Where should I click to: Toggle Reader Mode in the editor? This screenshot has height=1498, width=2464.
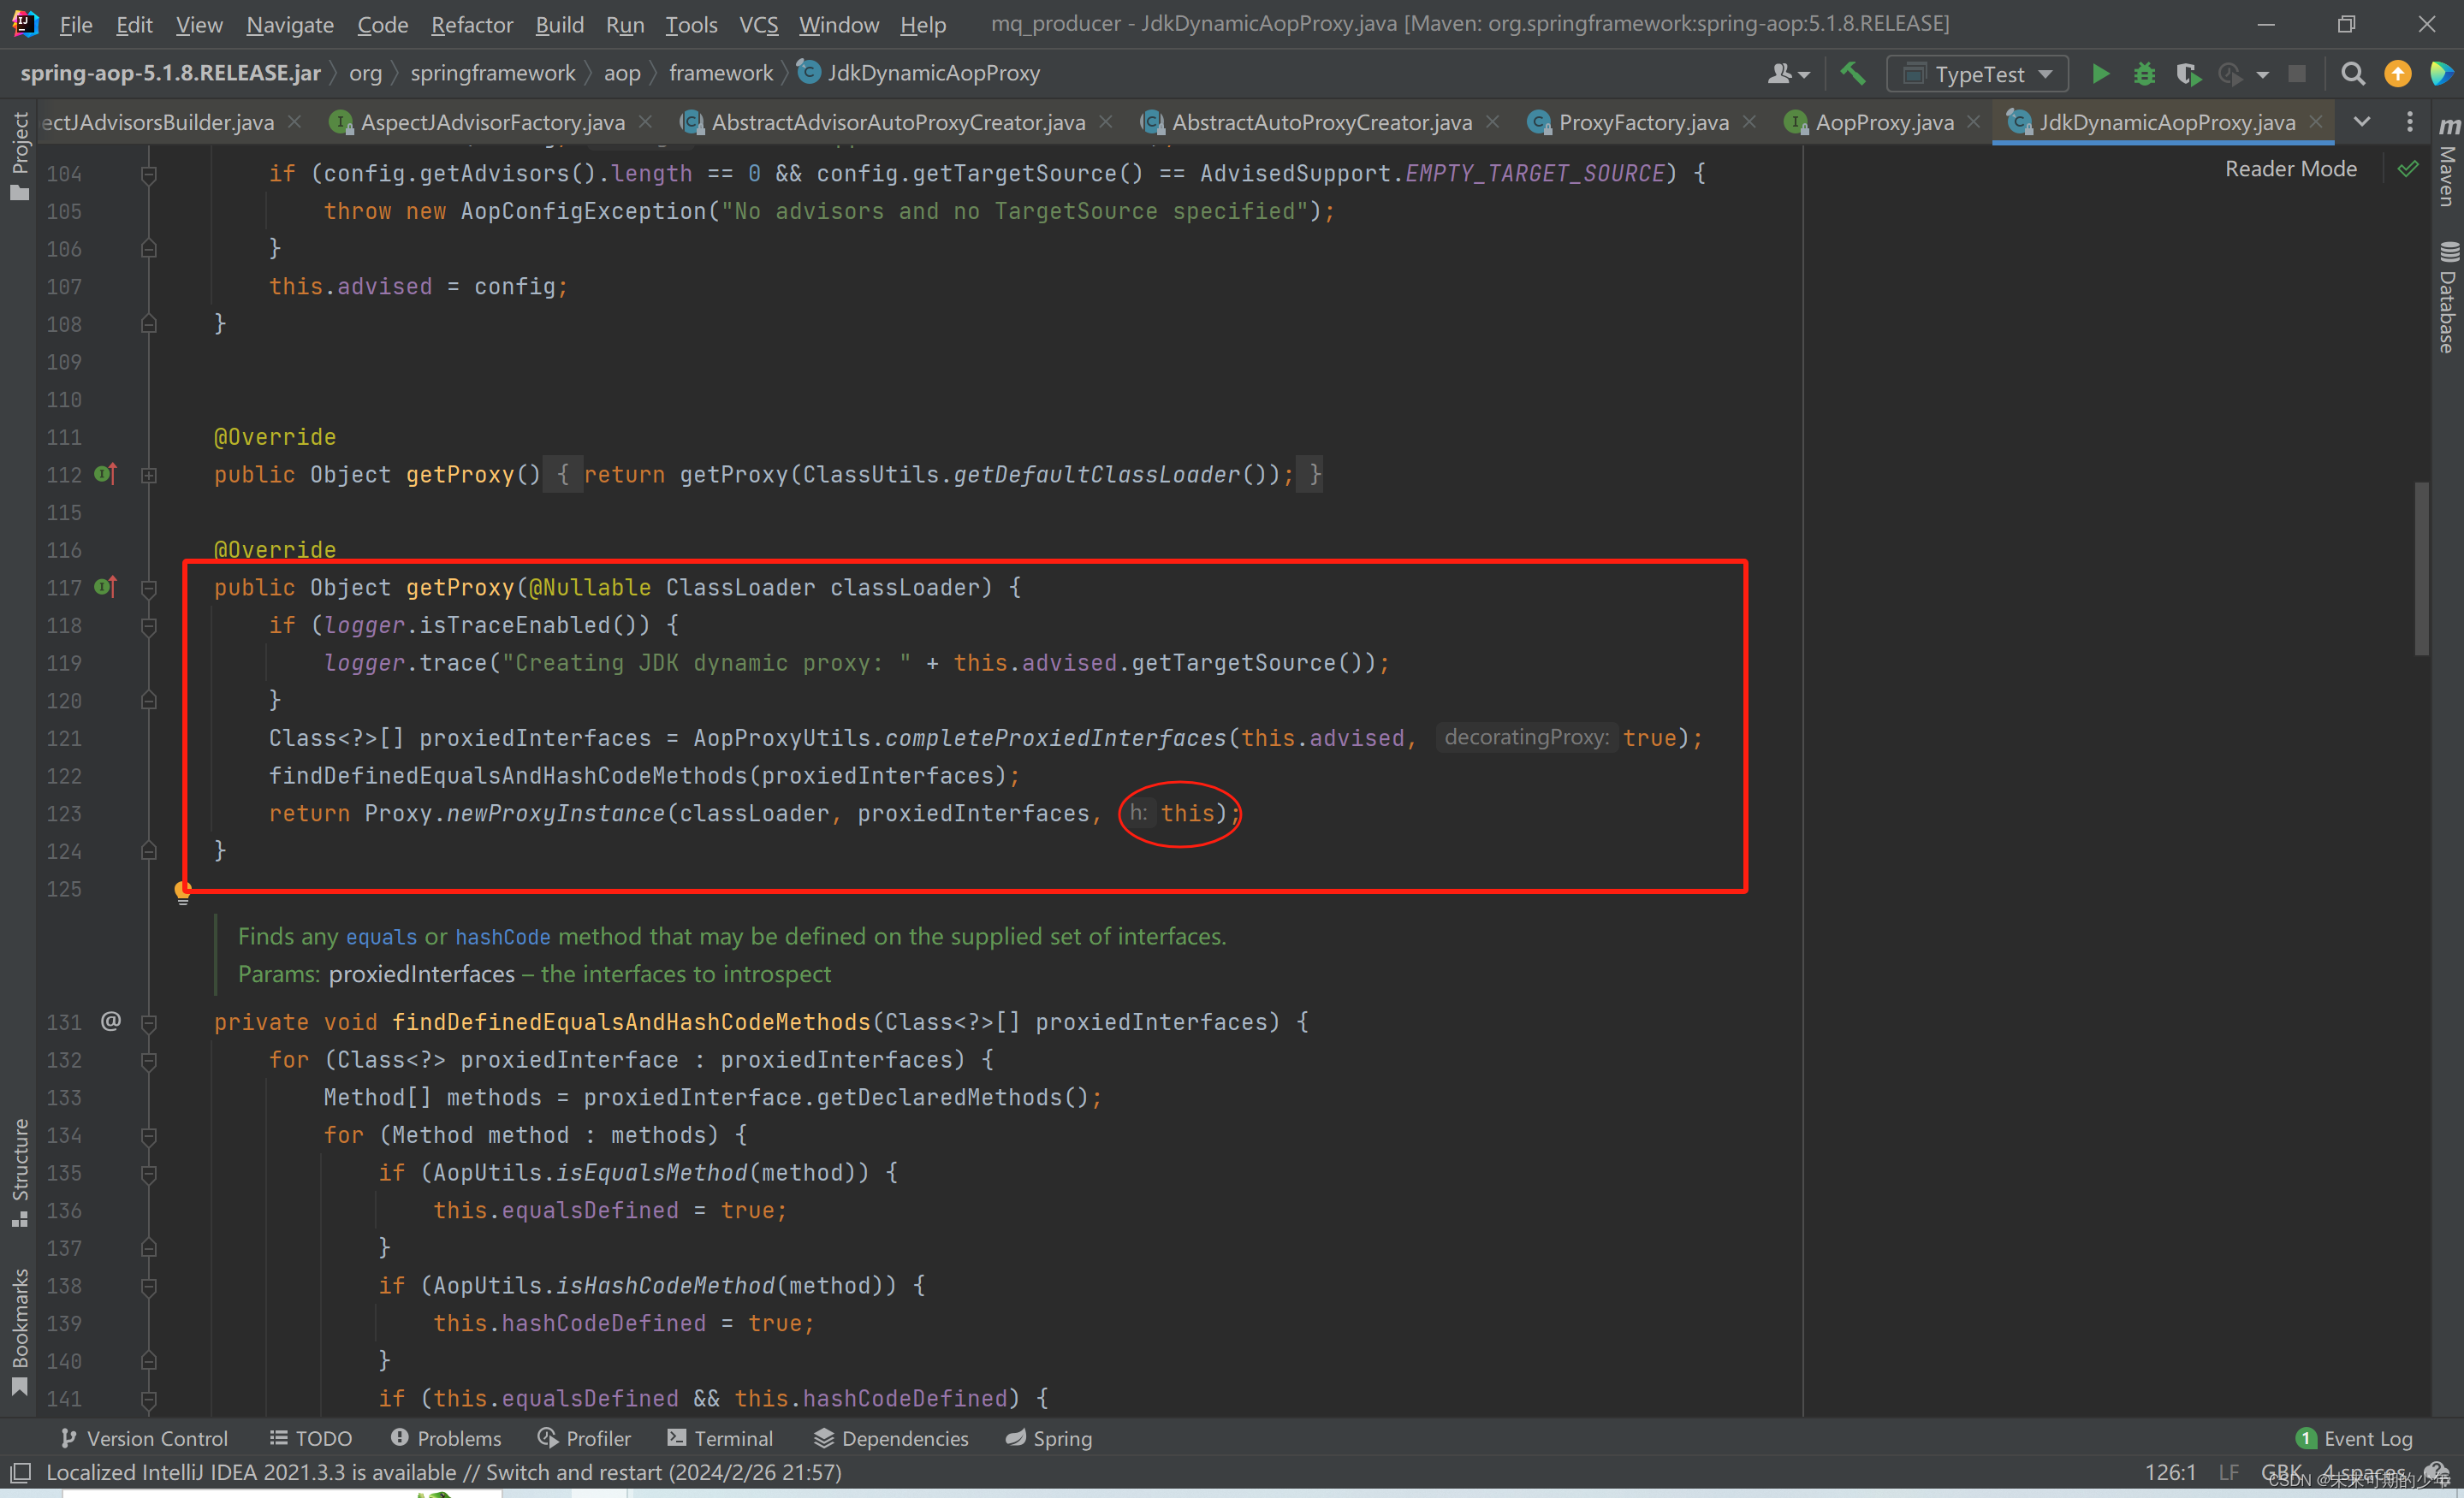coord(2289,169)
